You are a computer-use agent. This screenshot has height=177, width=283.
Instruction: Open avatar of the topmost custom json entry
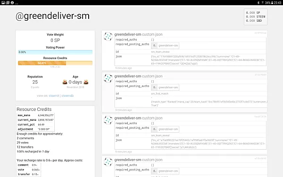click(x=108, y=36)
